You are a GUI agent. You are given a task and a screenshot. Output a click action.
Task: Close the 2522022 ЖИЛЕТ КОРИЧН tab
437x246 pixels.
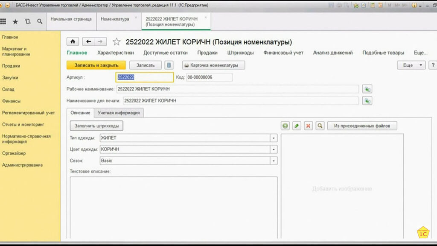pyautogui.click(x=206, y=18)
